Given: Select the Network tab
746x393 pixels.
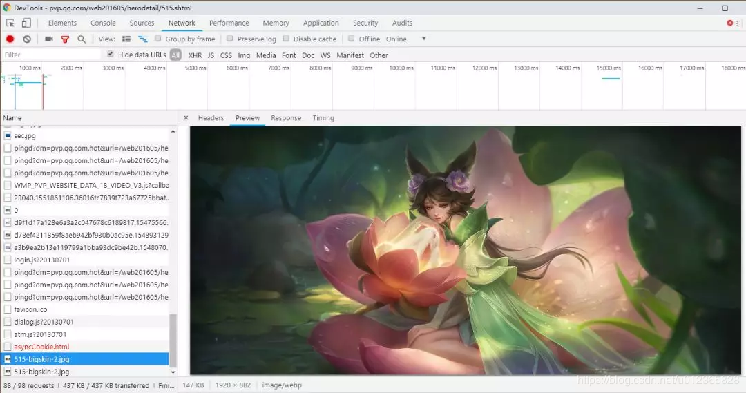Looking at the screenshot, I should 182,23.
